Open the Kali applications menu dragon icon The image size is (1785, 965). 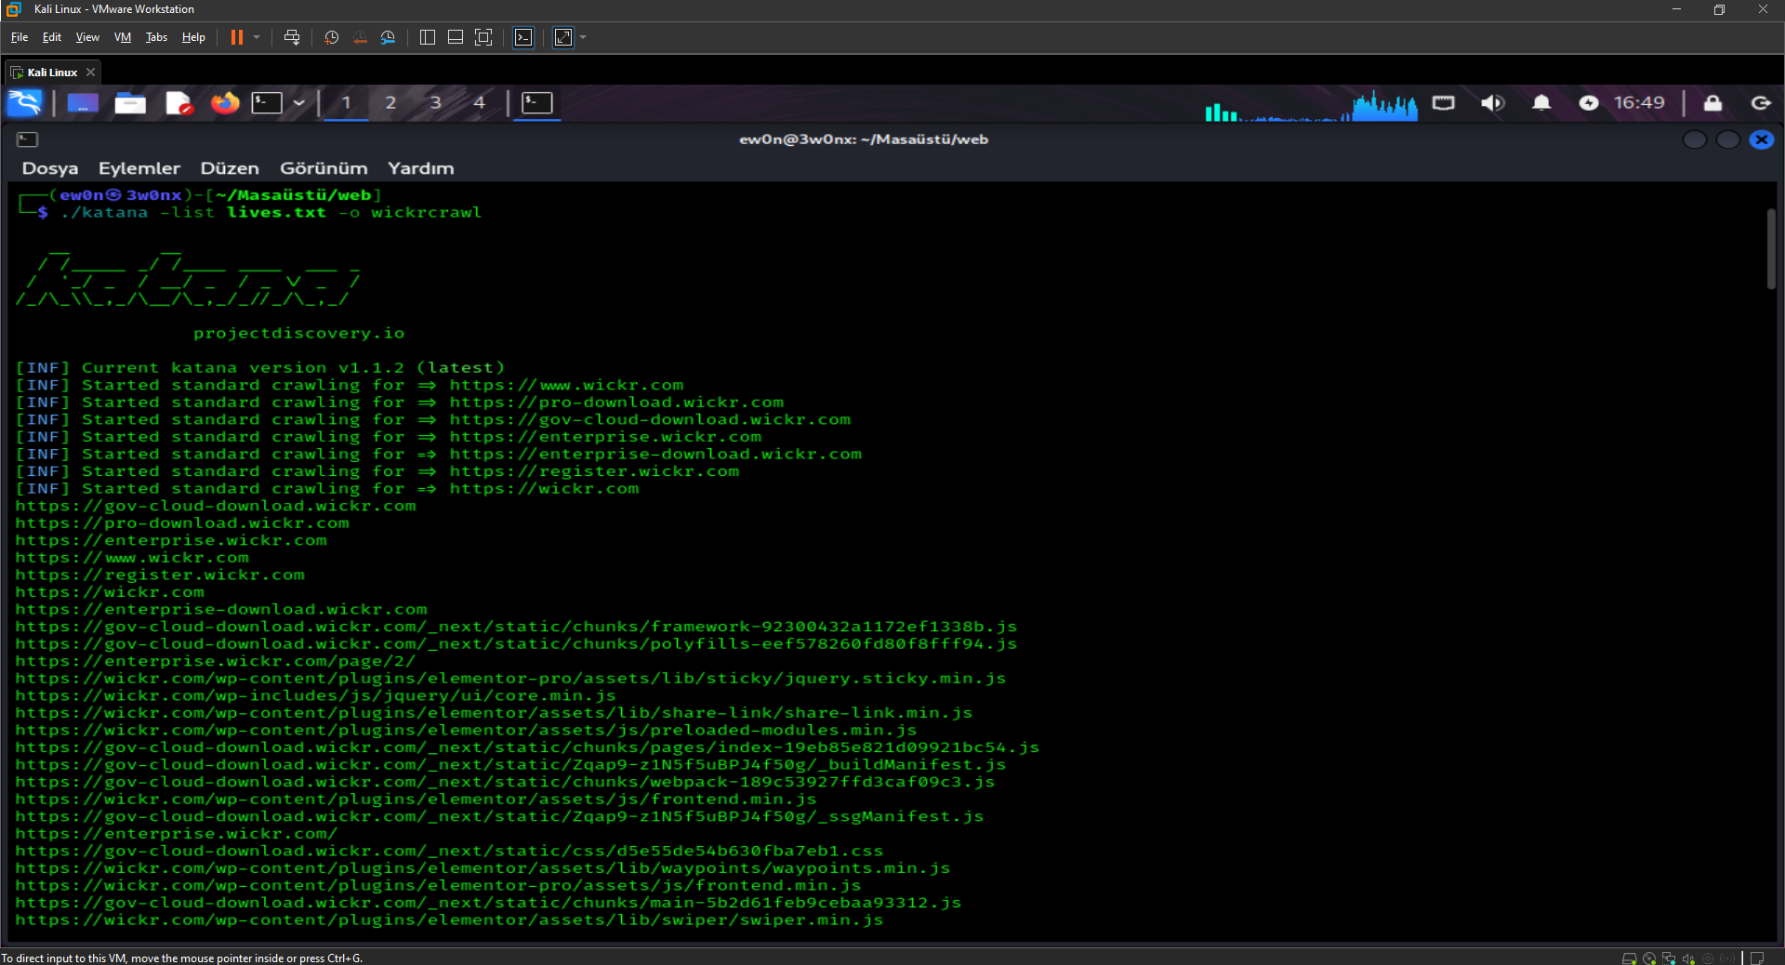(x=25, y=102)
